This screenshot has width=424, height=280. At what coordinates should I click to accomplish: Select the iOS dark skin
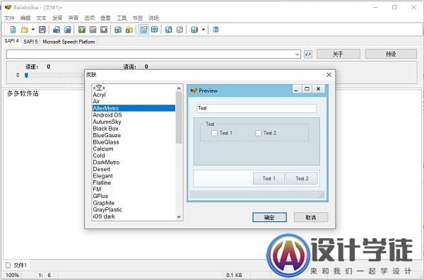(134, 216)
